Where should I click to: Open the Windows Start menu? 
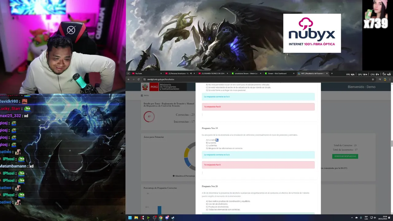(130, 218)
